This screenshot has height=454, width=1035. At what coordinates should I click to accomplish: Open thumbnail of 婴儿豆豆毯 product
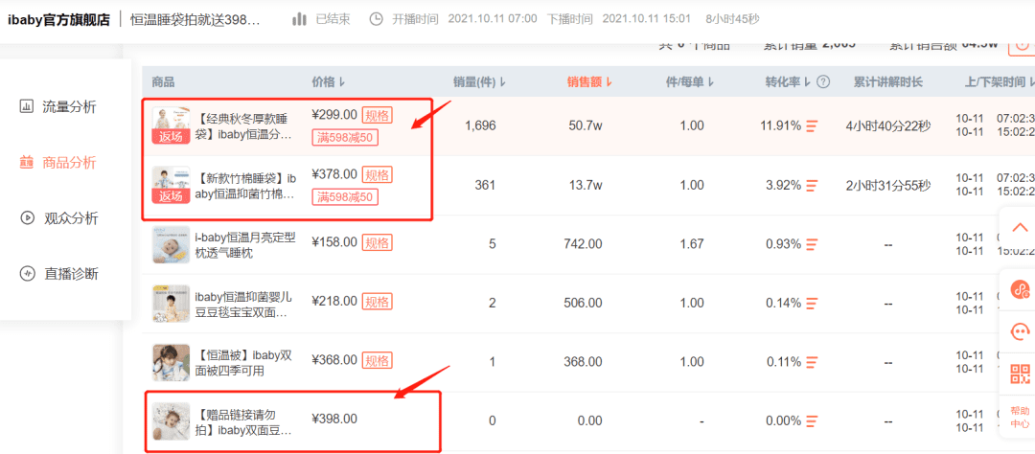click(x=171, y=304)
